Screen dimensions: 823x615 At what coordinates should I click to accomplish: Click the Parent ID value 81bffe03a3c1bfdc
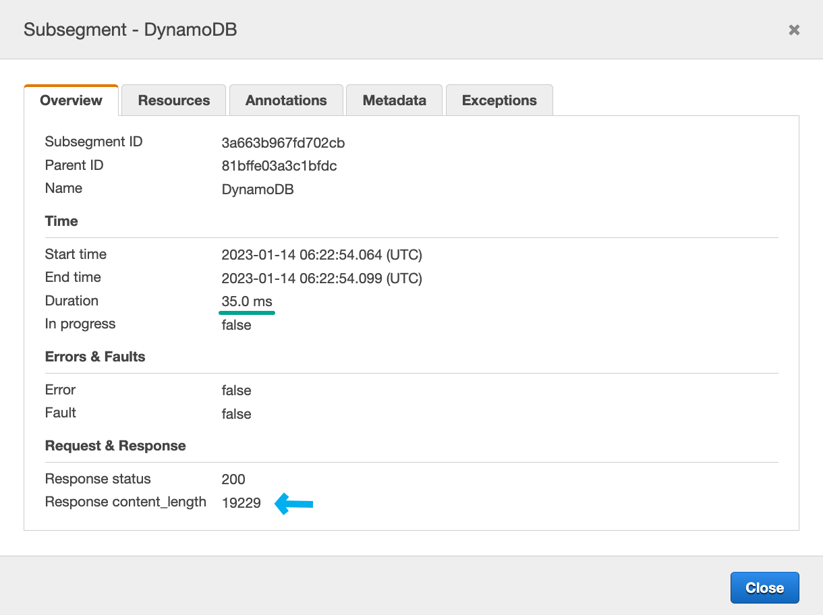(279, 165)
